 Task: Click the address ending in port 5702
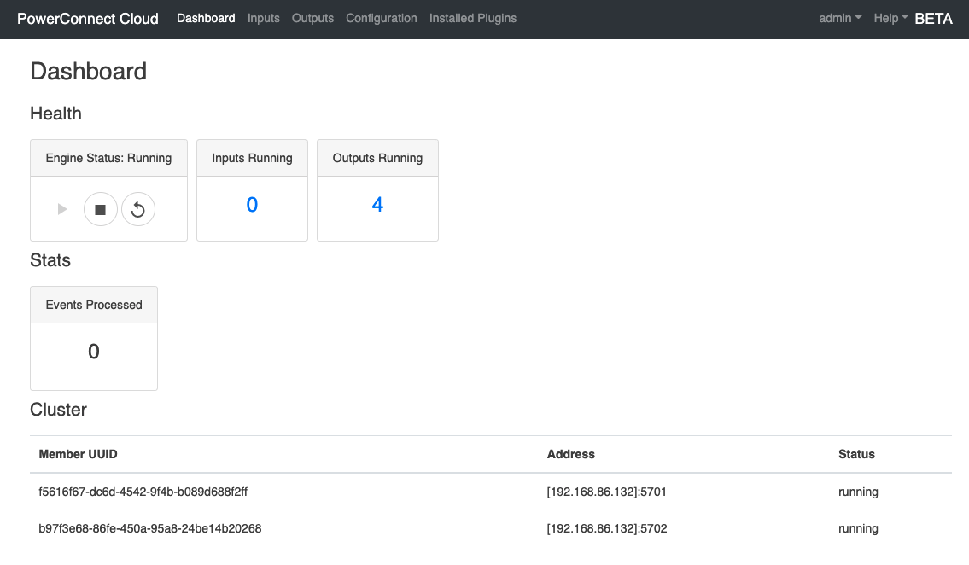tap(606, 528)
